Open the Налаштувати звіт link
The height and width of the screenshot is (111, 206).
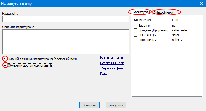click(112, 58)
